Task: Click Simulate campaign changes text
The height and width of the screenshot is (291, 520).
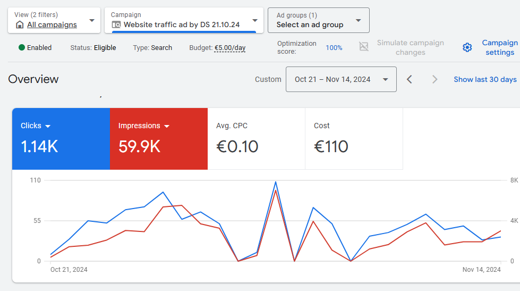Action: point(410,47)
